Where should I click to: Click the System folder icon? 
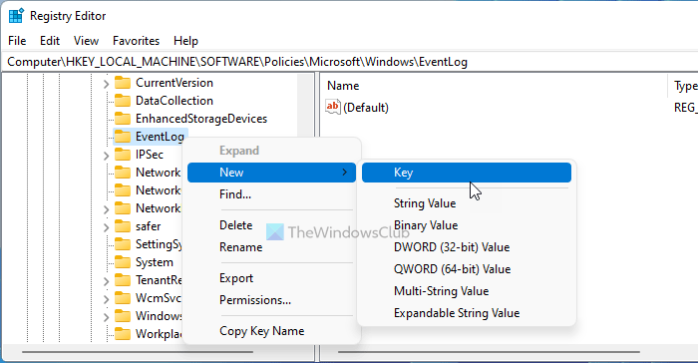pyautogui.click(x=123, y=262)
